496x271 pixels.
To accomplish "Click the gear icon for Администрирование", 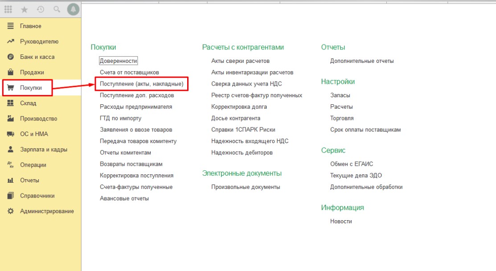I will [11, 211].
